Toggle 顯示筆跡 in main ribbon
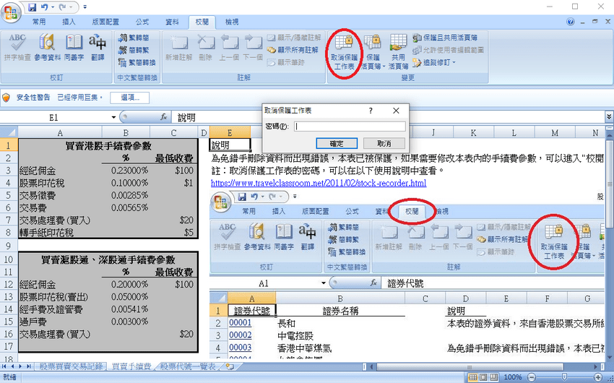Viewport: 614px width, 383px height. point(286,62)
